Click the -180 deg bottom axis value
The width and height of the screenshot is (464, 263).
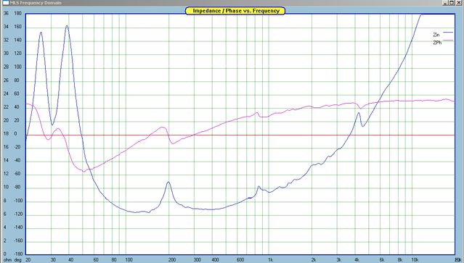click(18, 254)
